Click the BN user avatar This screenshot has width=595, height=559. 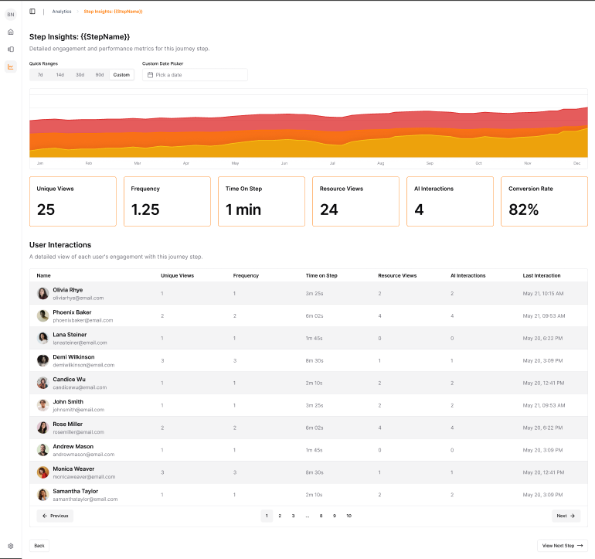[11, 15]
